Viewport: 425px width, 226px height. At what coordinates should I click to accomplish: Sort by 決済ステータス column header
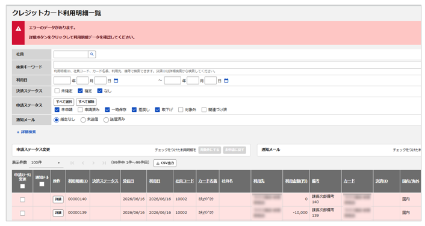click(x=105, y=181)
